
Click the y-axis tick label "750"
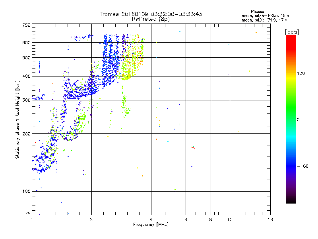[26, 25]
